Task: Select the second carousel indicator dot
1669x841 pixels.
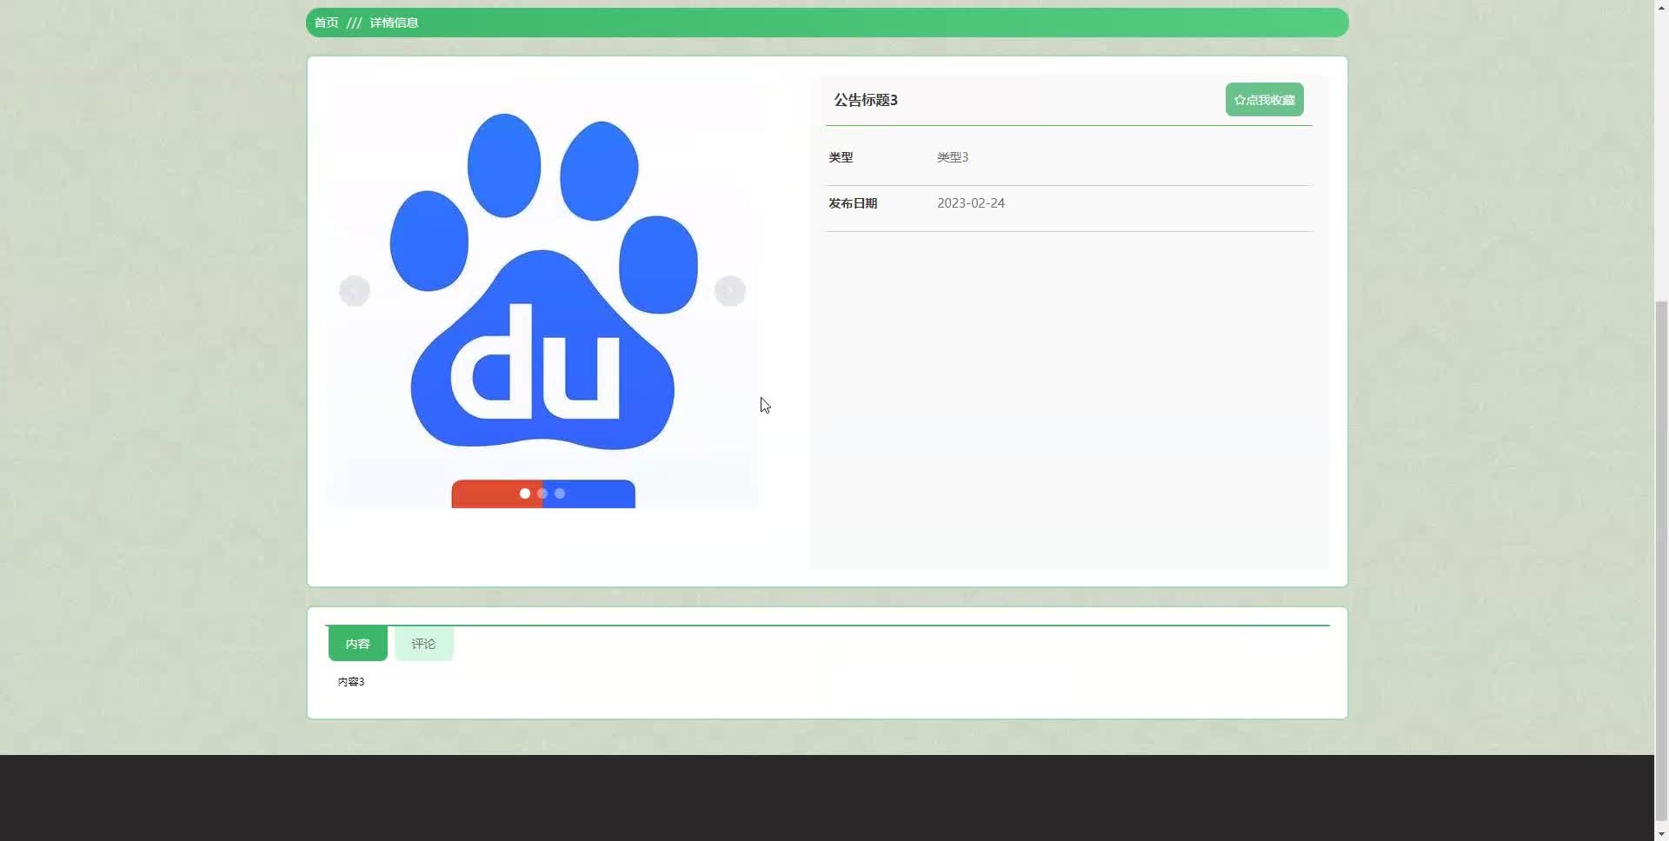Action: [x=542, y=493]
